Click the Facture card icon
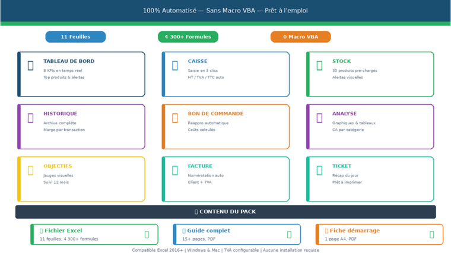 (175, 171)
